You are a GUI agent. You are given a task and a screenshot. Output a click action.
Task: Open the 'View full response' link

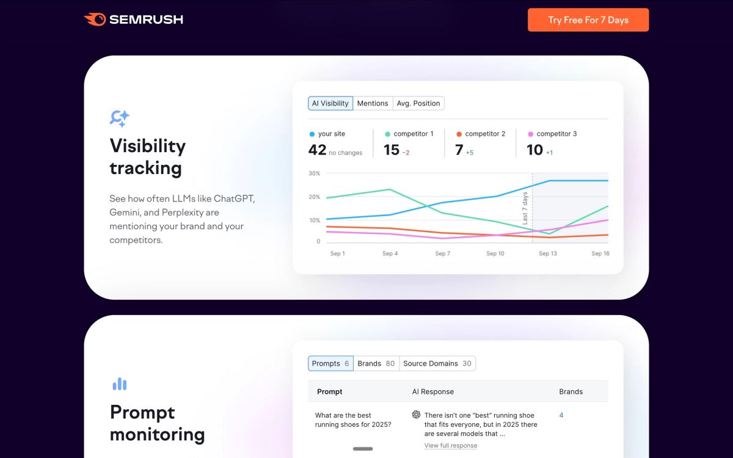[x=451, y=446]
